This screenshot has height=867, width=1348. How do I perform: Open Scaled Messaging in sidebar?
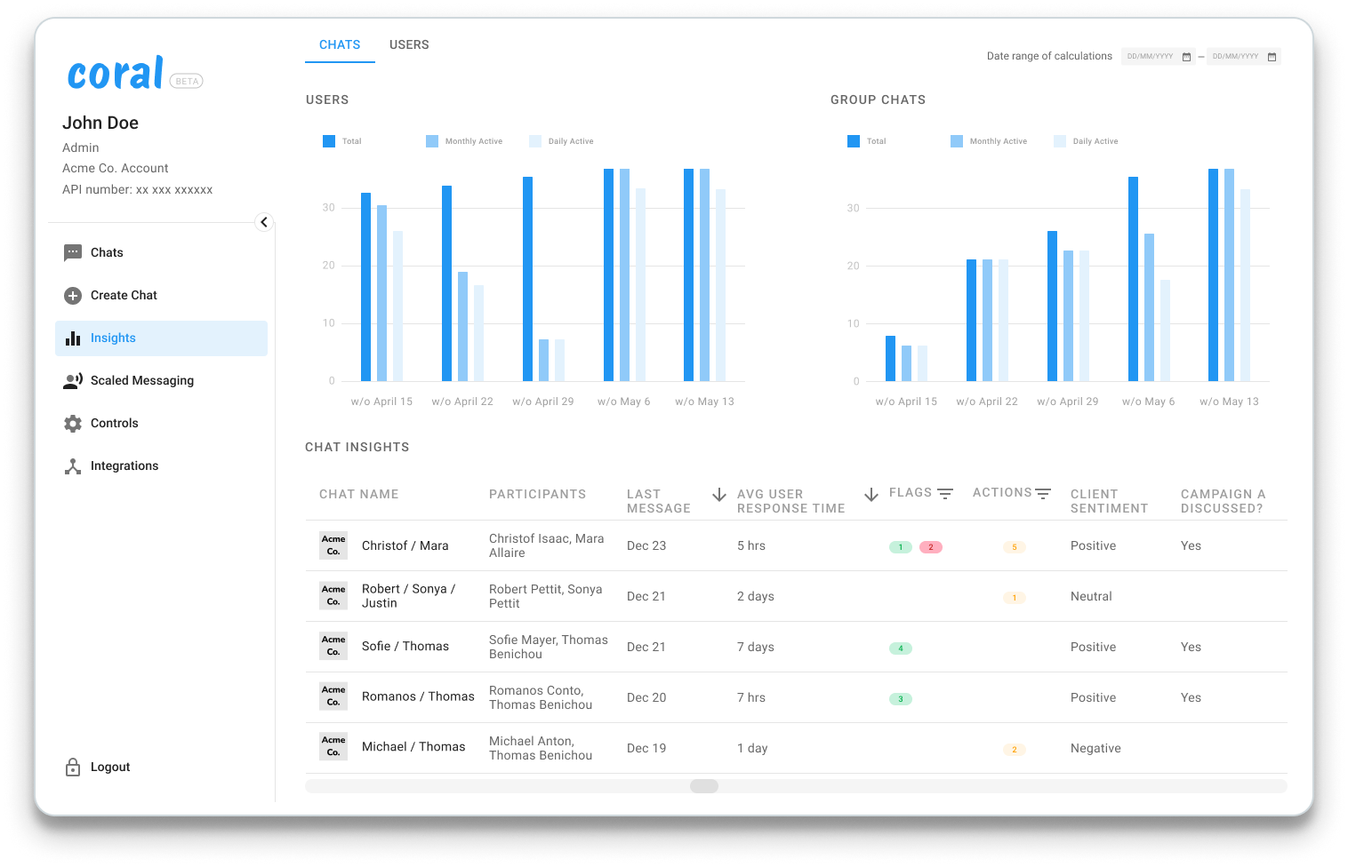coord(161,381)
